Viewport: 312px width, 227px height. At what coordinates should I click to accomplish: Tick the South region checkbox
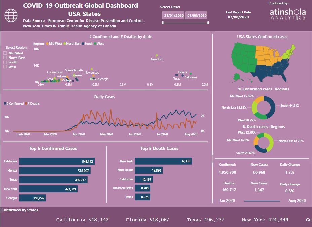[5, 62]
